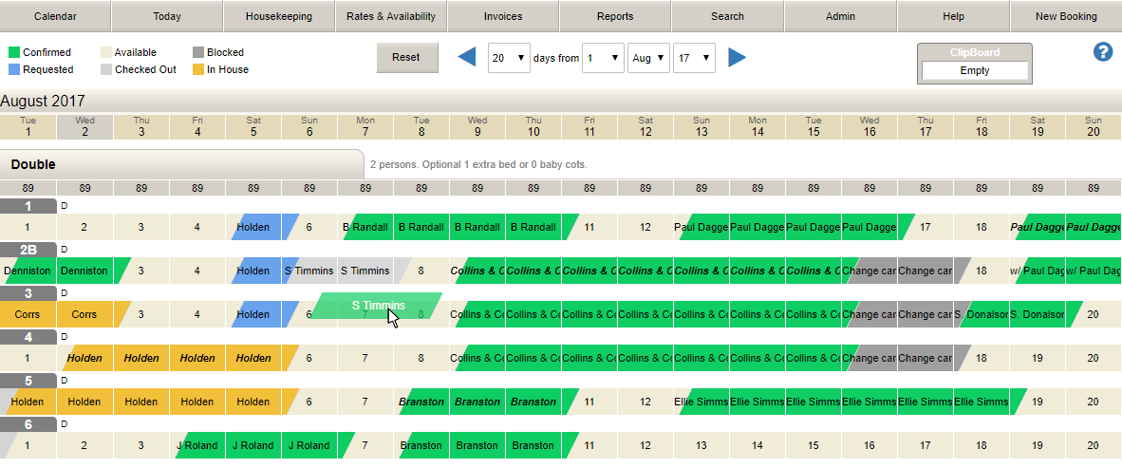Screen dimensions: 1122x468
Task: Click the D icon beside room 5
Action: (64, 381)
